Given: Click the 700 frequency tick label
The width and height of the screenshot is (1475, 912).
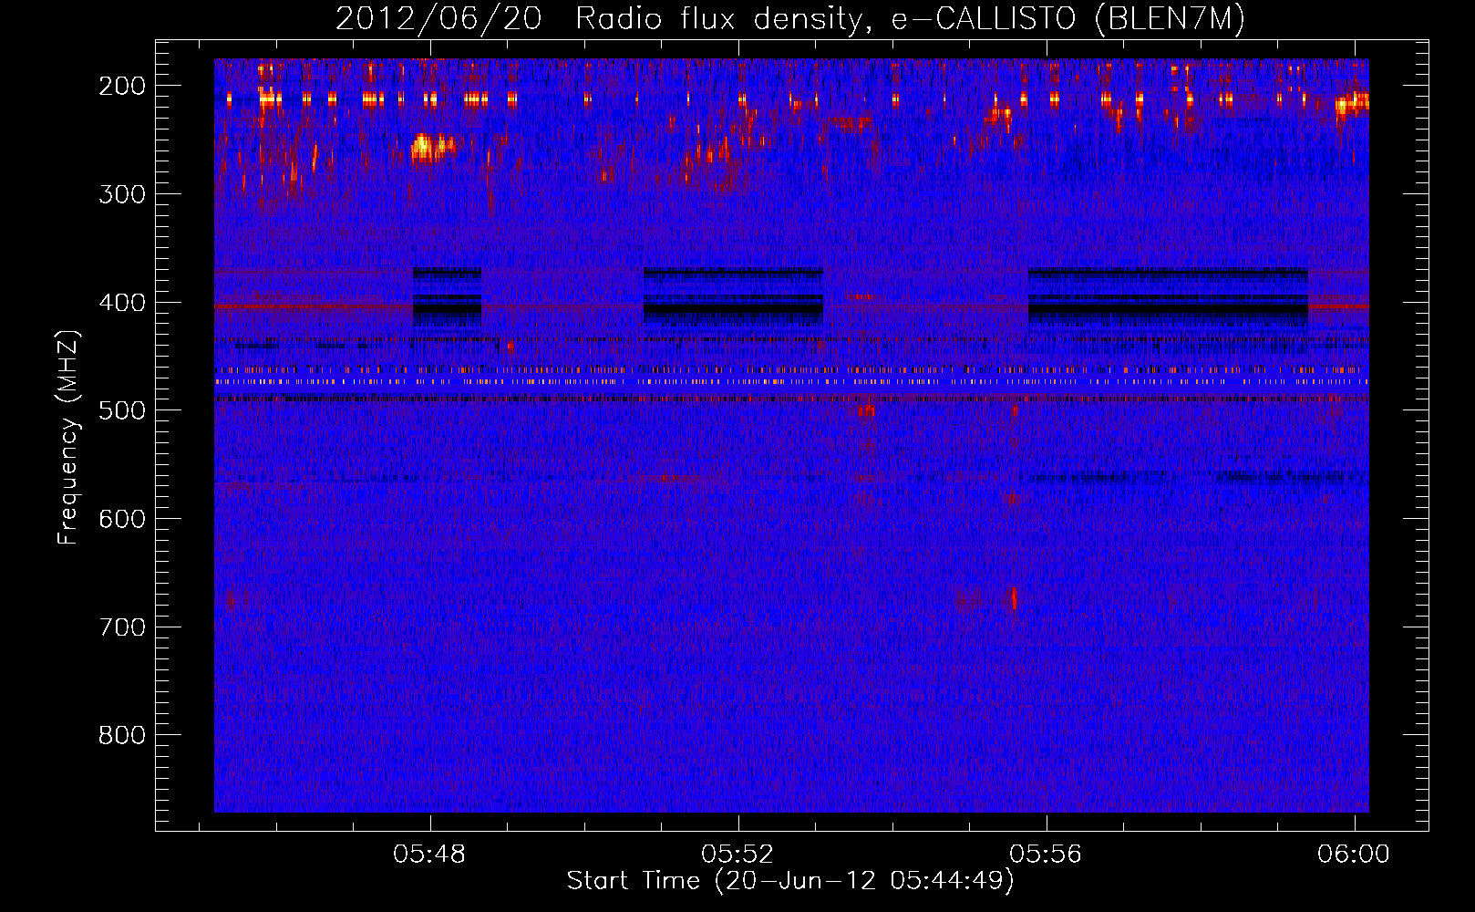Looking at the screenshot, I should 122,627.
